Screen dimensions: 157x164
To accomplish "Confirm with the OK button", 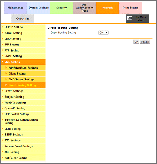I will (x=136, y=42).
